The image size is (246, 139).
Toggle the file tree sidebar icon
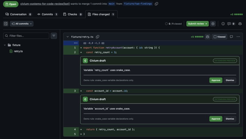point(6,24)
